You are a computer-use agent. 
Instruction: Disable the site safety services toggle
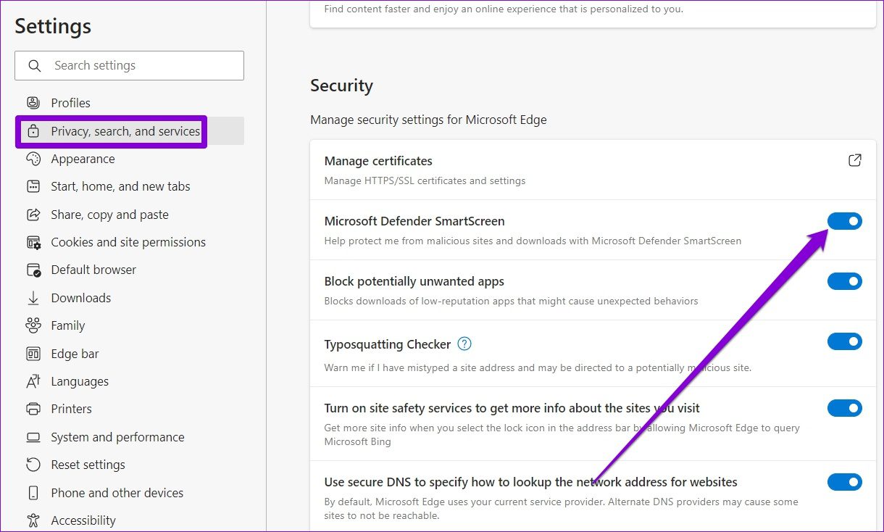(x=844, y=409)
